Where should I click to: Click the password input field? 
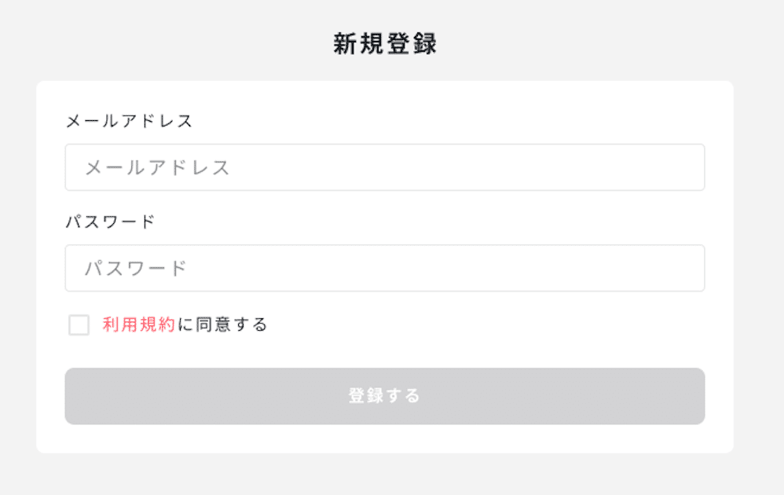385,268
